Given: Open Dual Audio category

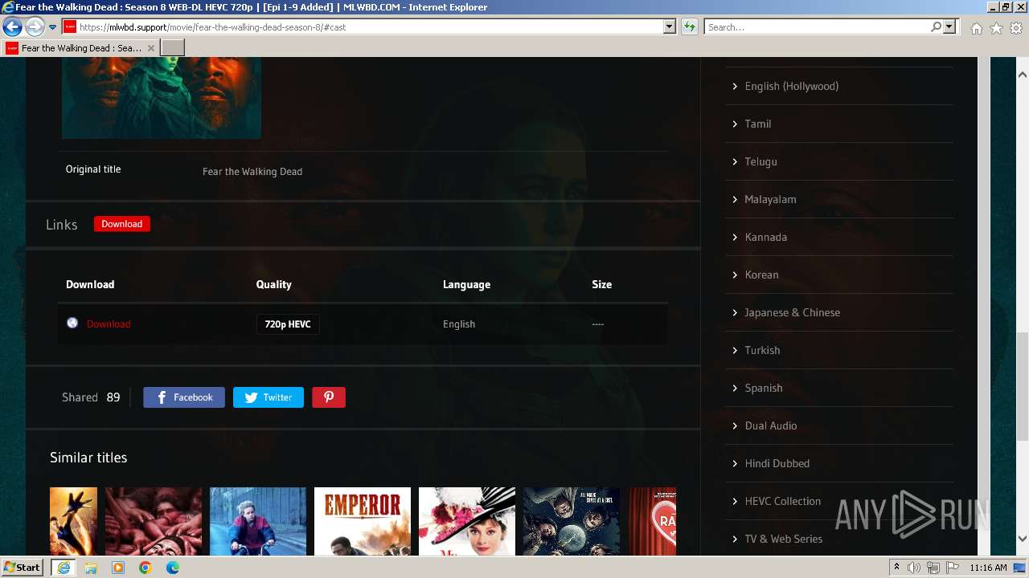Looking at the screenshot, I should (x=770, y=425).
